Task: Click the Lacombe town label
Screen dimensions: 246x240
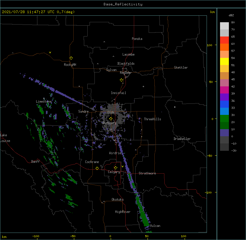Action: (128, 54)
